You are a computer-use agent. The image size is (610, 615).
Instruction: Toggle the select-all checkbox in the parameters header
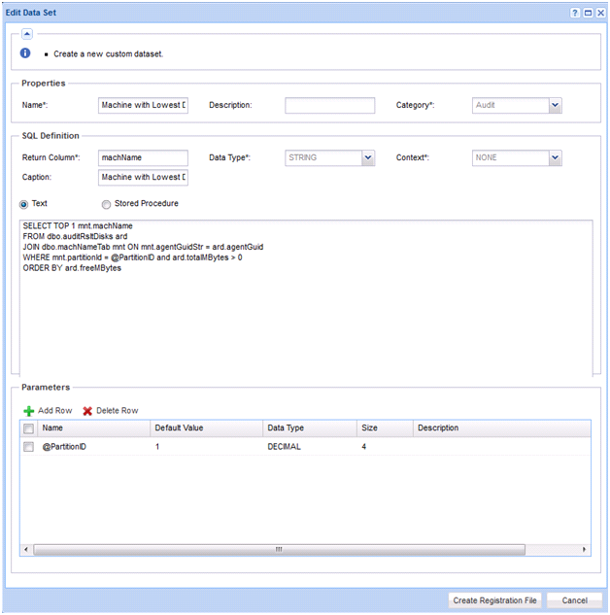(29, 428)
